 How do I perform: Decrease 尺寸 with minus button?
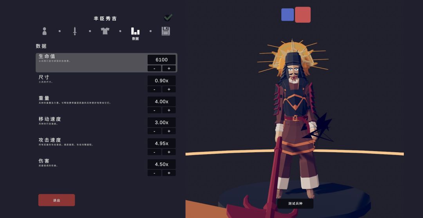click(x=154, y=89)
